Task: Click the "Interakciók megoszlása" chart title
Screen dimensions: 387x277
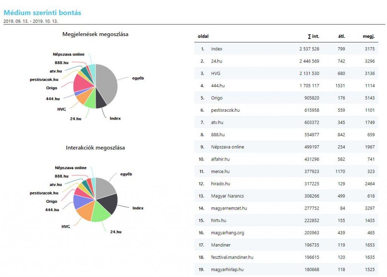Action: [95, 148]
